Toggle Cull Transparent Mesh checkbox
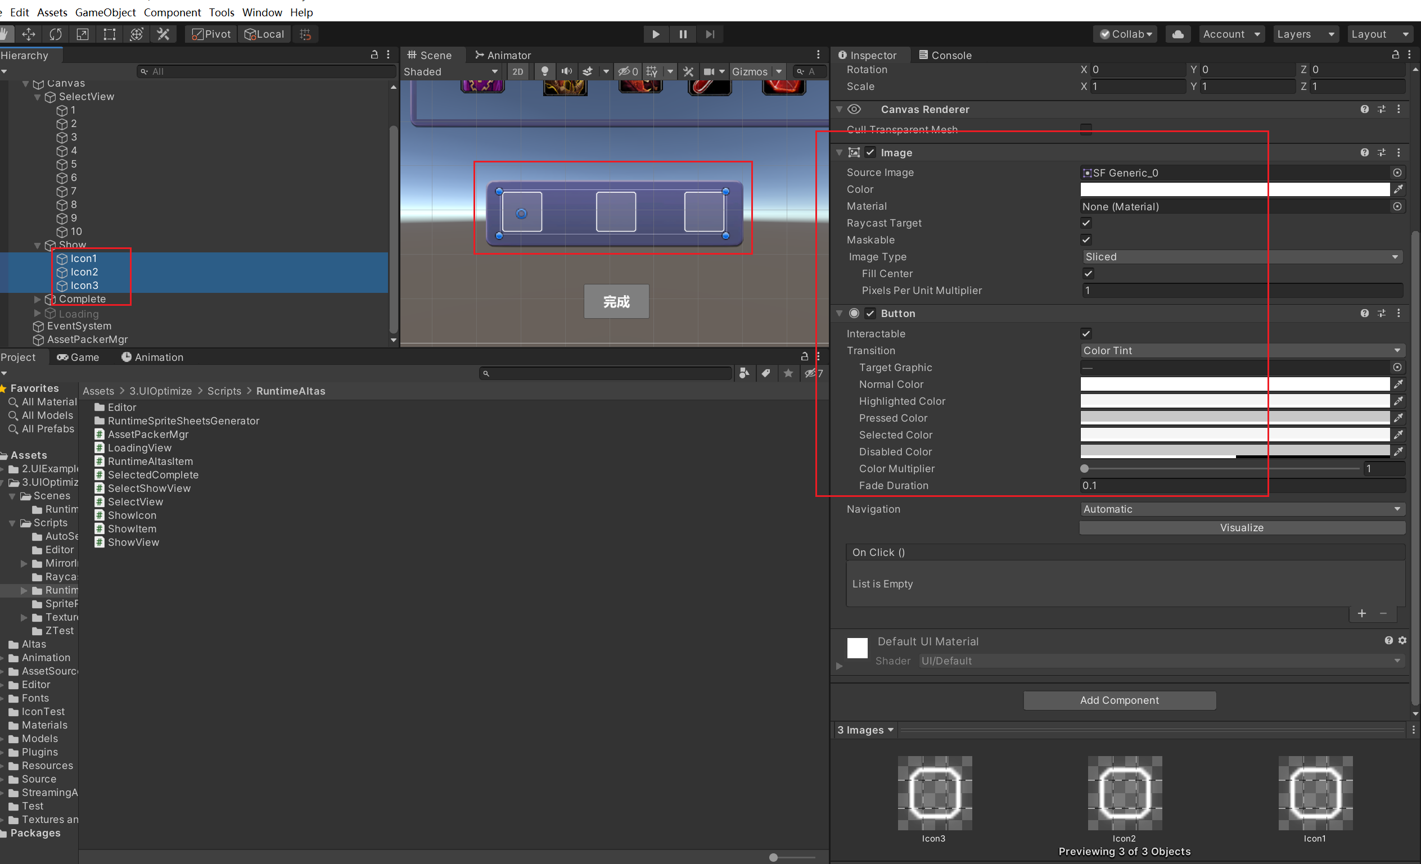The height and width of the screenshot is (864, 1421). 1086,129
